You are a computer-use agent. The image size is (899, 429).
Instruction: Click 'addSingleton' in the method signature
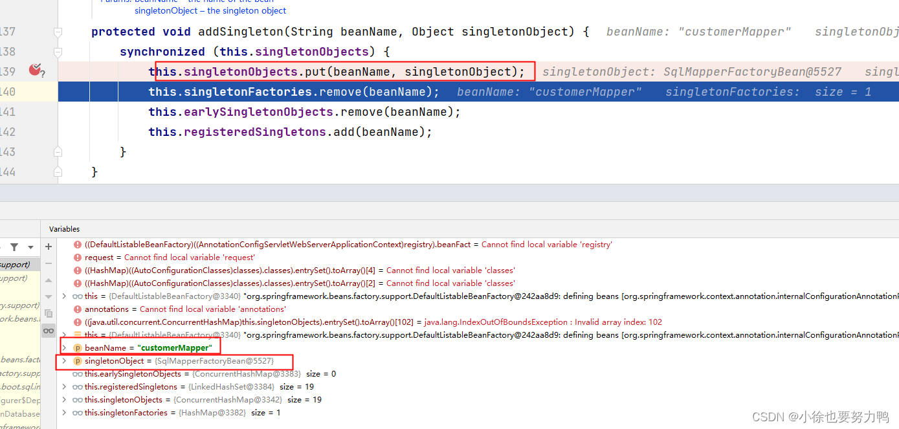240,32
